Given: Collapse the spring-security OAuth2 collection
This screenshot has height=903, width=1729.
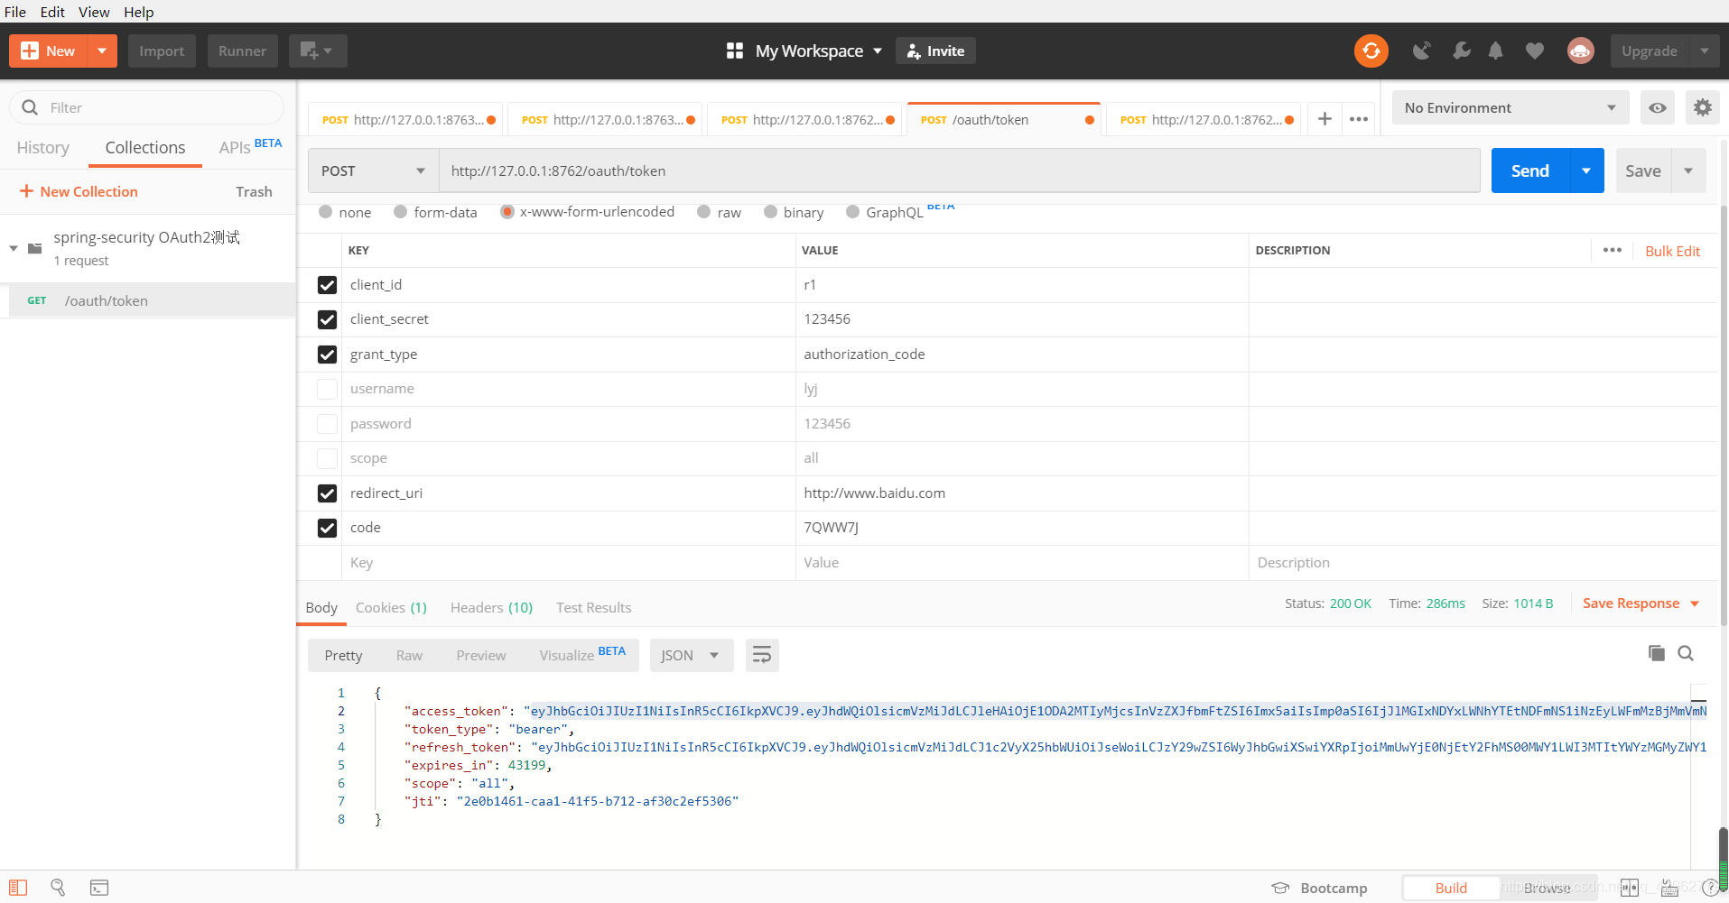Looking at the screenshot, I should (14, 248).
